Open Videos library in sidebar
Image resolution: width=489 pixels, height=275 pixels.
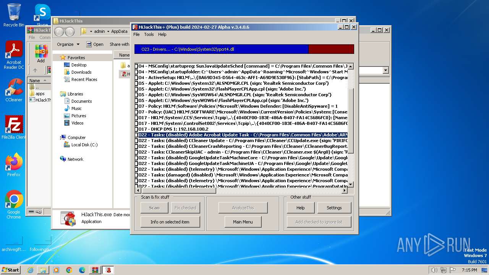(77, 123)
